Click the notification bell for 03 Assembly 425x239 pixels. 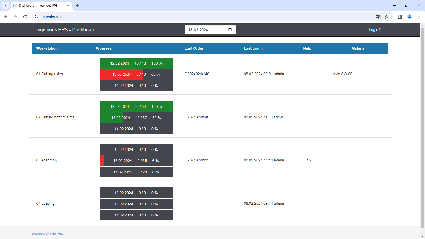(308, 160)
